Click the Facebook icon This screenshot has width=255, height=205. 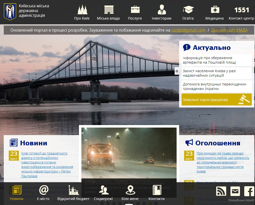[249, 191]
